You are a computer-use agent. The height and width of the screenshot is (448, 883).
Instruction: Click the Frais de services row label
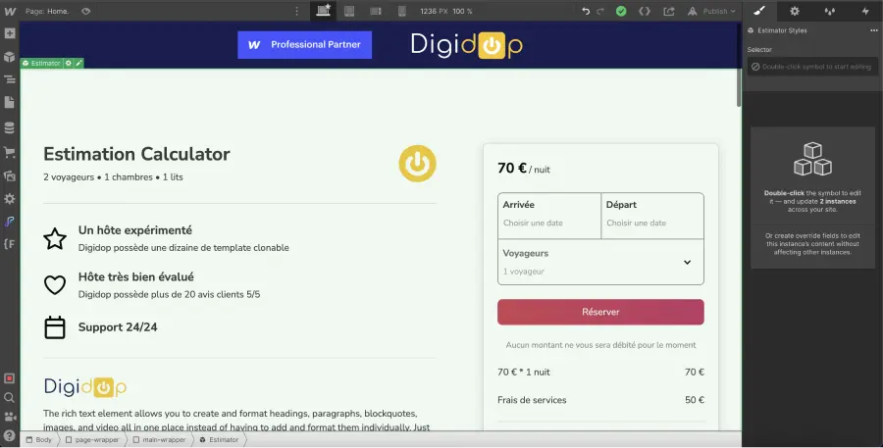(x=532, y=400)
